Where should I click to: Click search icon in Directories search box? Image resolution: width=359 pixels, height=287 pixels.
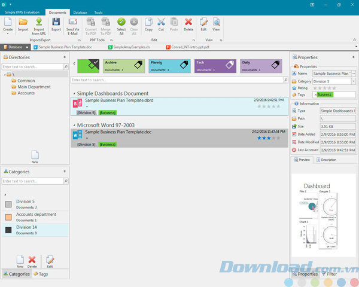66,66
